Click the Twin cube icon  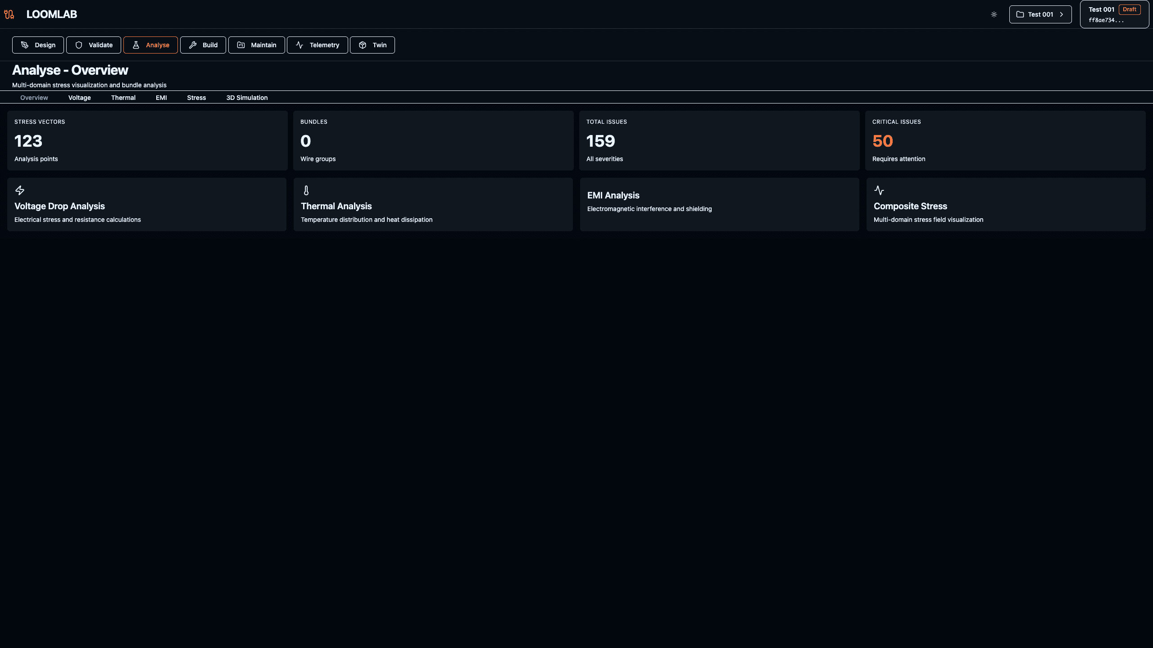click(x=363, y=45)
